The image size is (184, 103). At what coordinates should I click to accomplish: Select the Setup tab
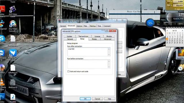point(82,39)
